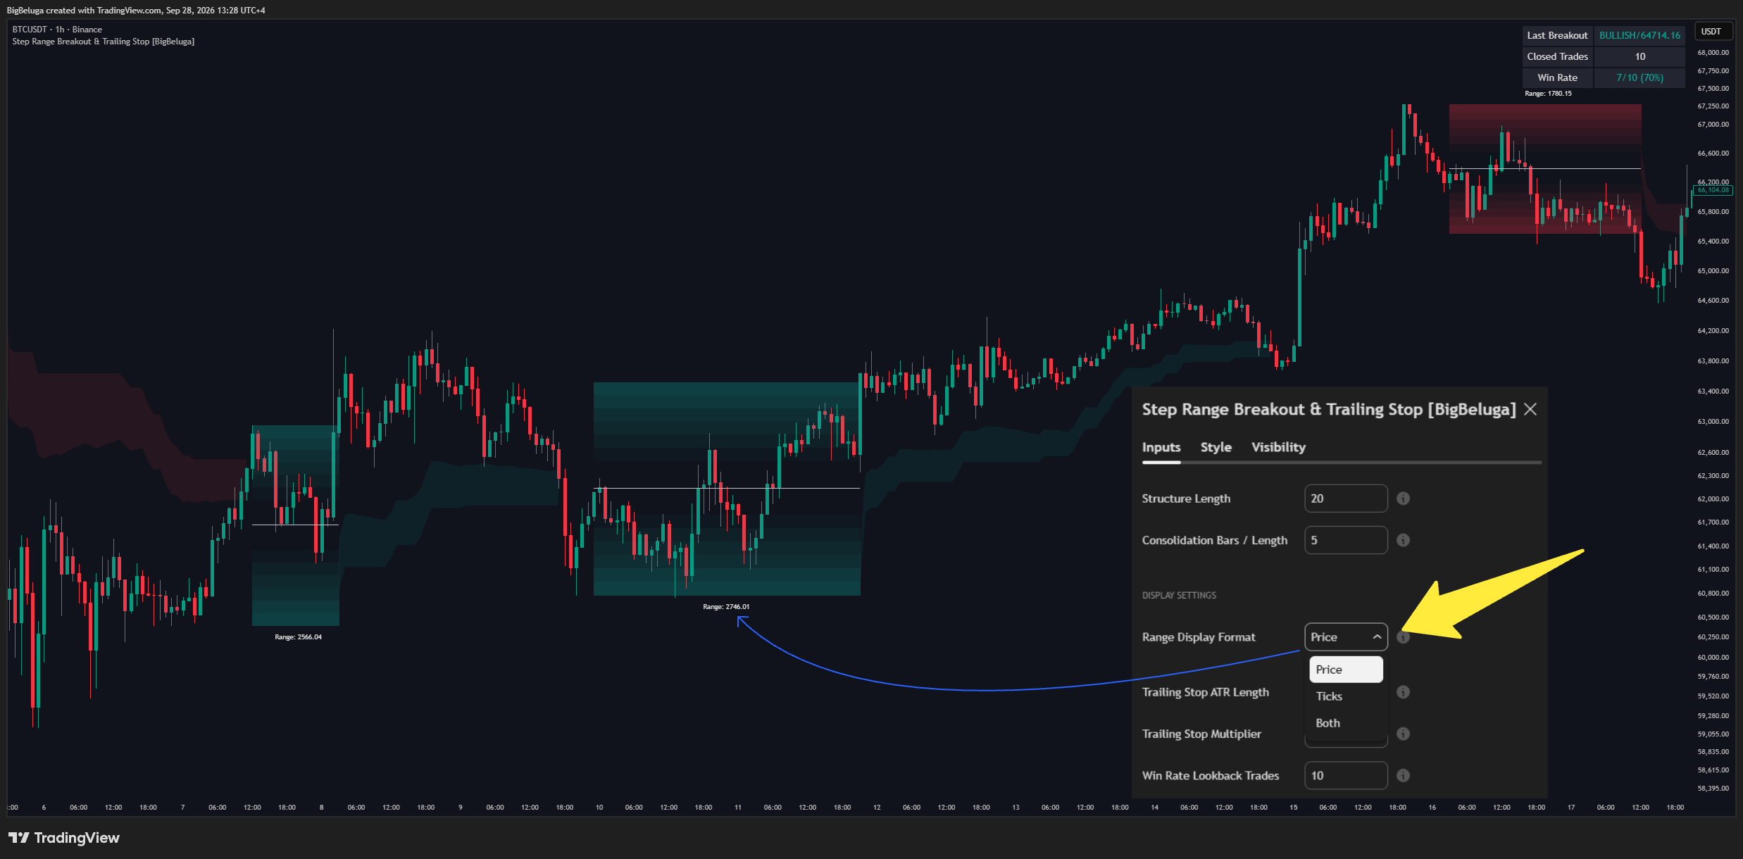The height and width of the screenshot is (859, 1743).
Task: Switch to the Inputs tab
Action: click(x=1161, y=447)
